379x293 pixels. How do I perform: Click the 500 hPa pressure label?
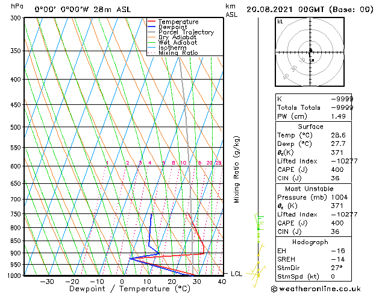click(16, 127)
